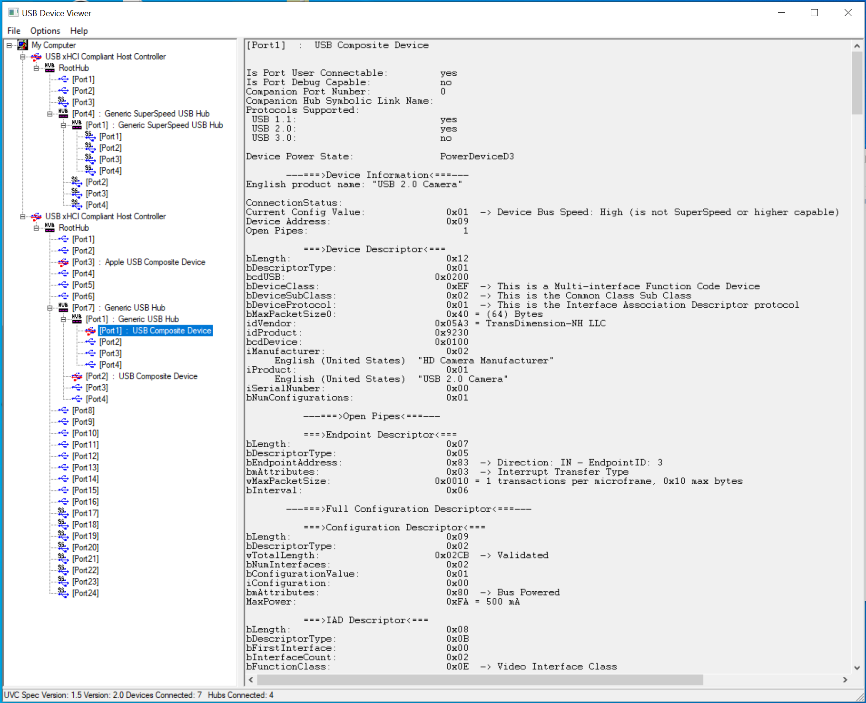Screen dimensions: 866x703
Task: Select Port1 USB Composite Device entry
Action: coord(155,331)
